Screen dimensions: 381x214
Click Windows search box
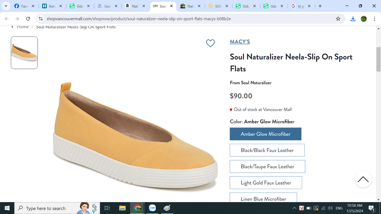pyautogui.click(x=57, y=208)
